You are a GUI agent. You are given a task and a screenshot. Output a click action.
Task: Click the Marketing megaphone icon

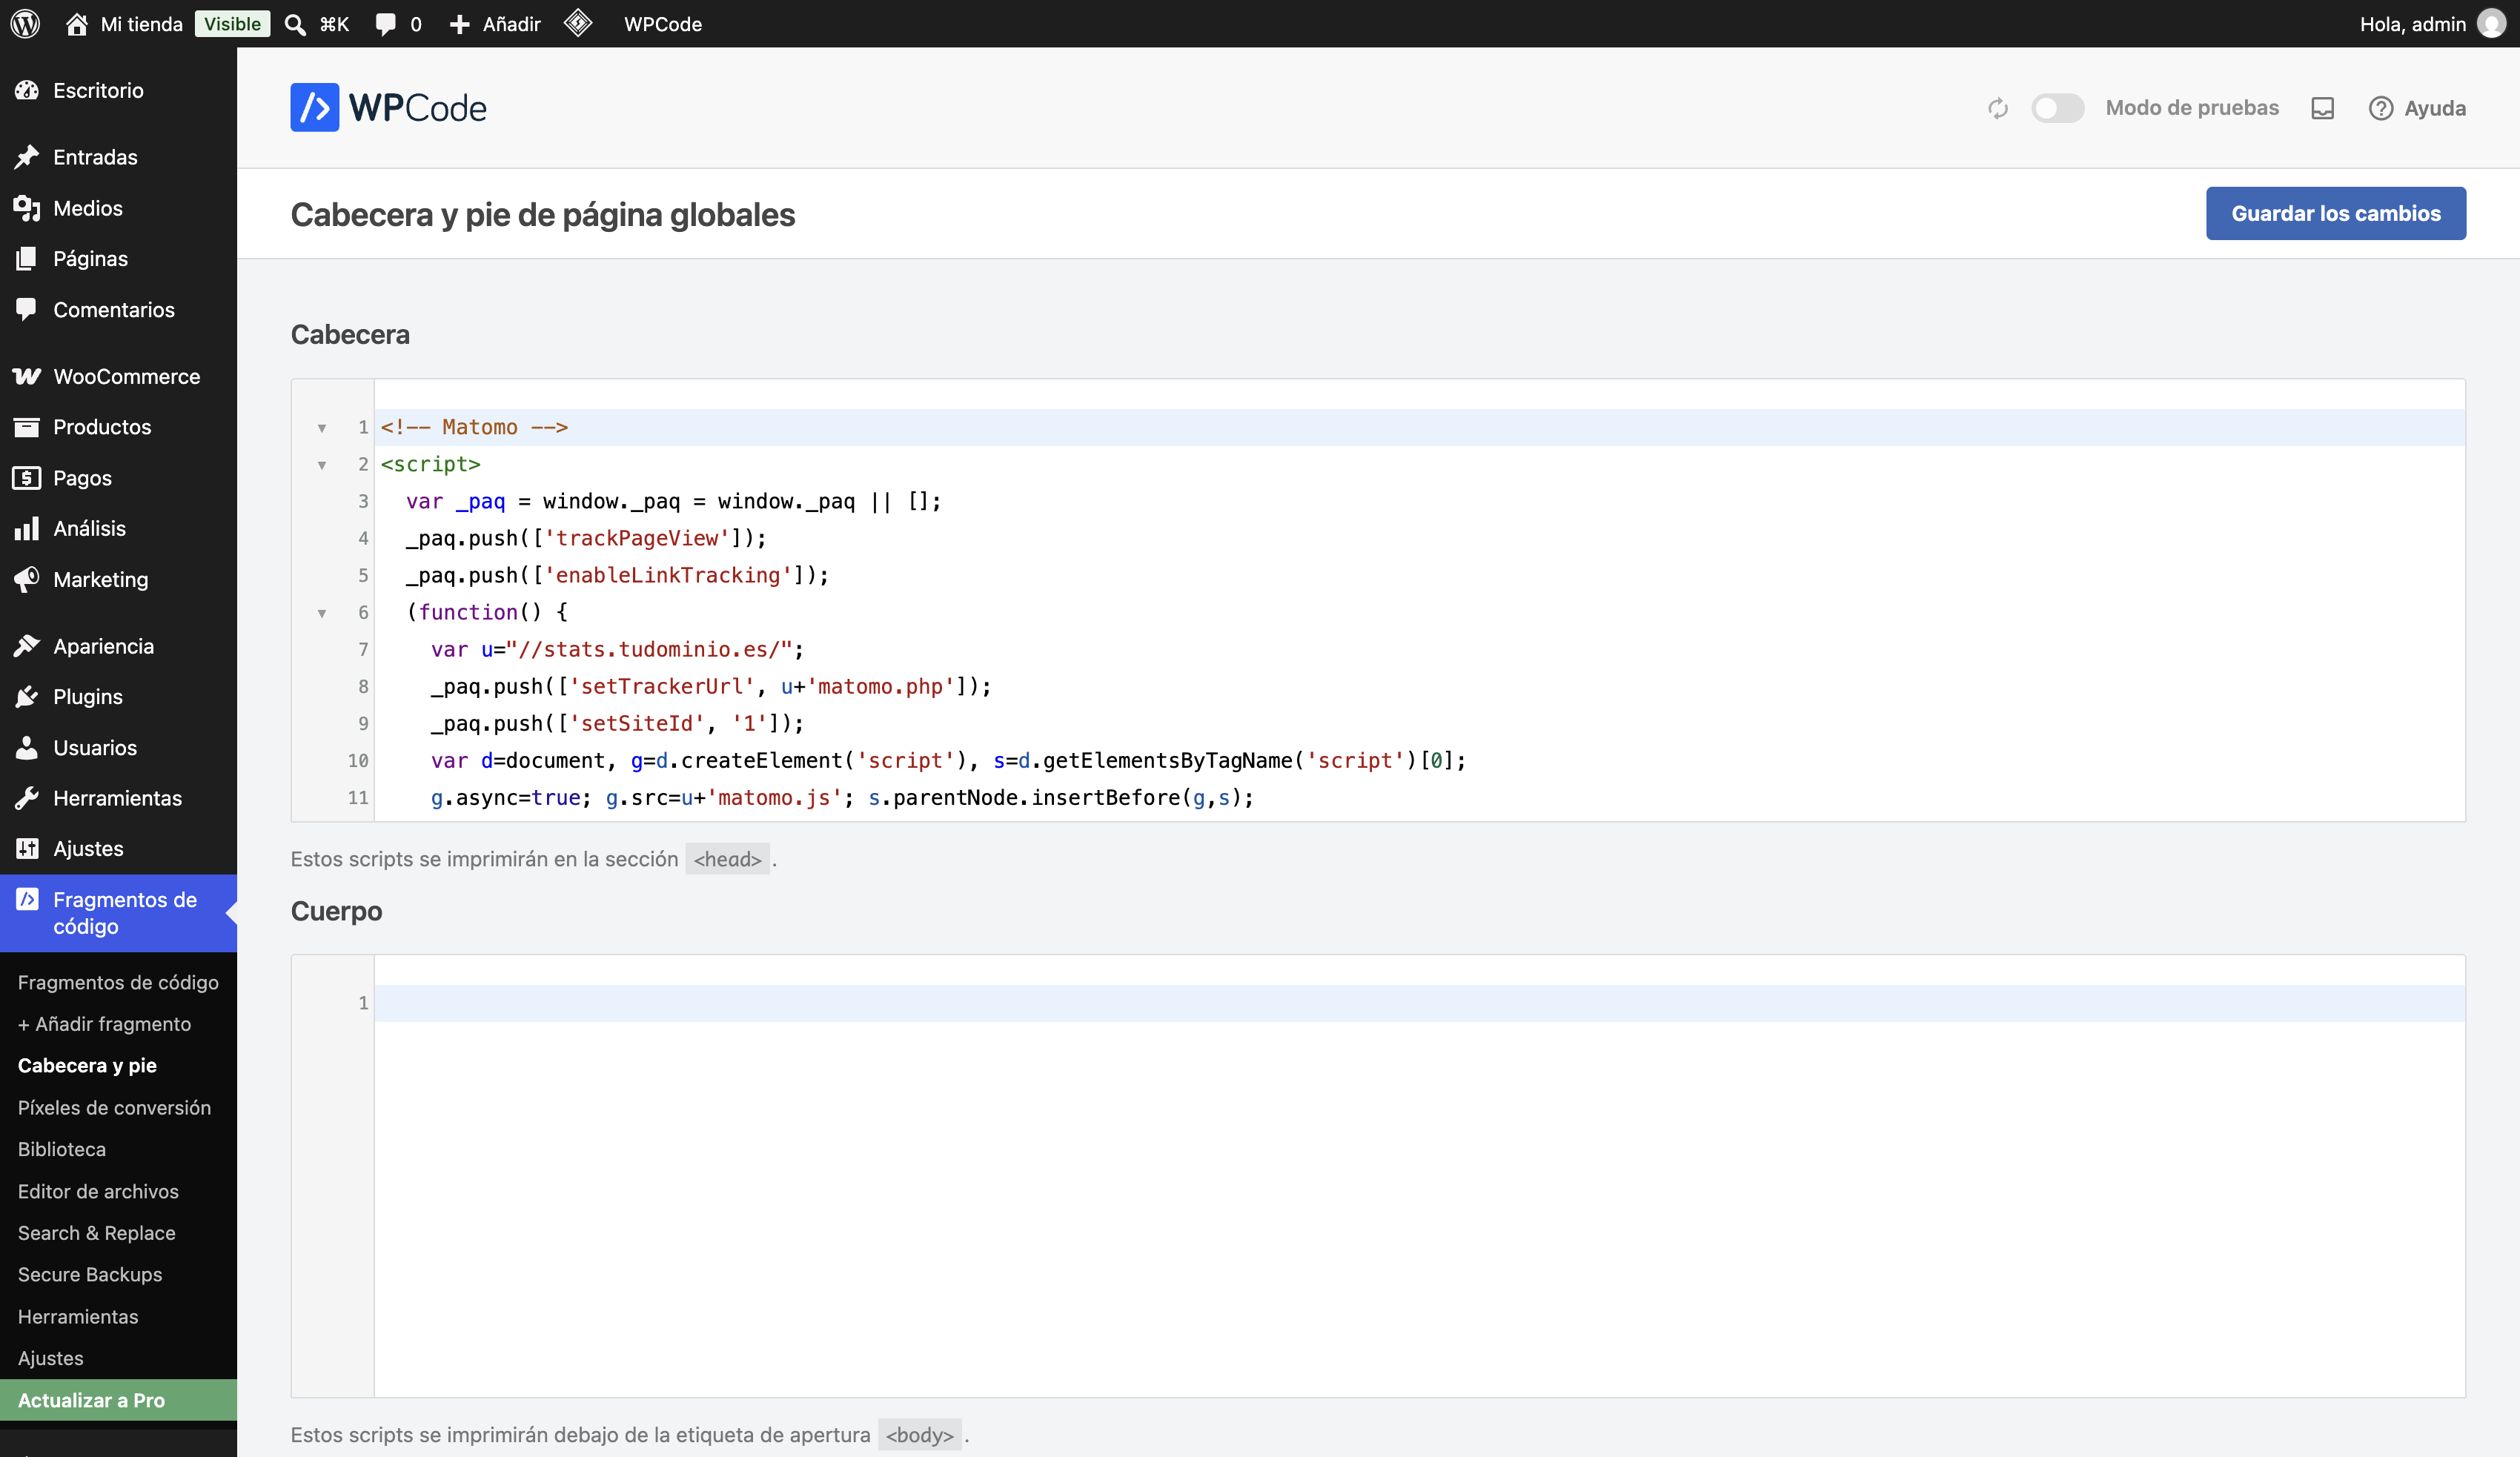point(27,579)
